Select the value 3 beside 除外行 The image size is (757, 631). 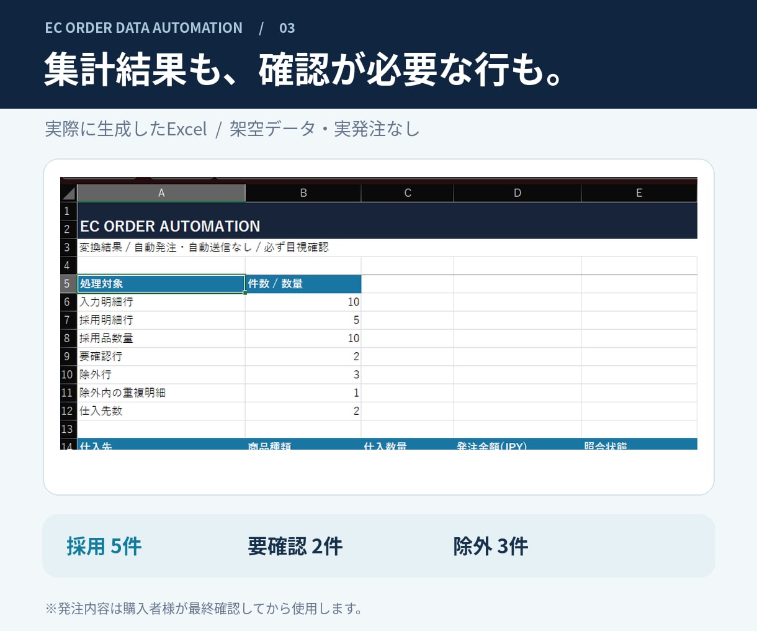pos(303,375)
